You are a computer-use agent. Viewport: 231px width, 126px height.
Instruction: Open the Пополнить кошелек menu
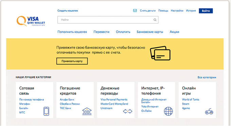72,32
